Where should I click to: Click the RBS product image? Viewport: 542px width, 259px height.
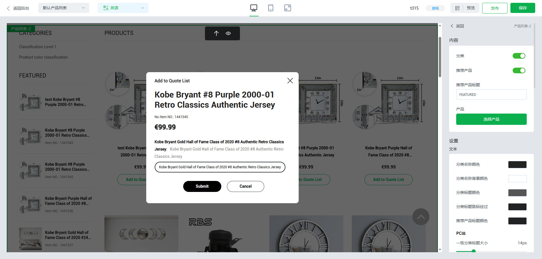224,234
